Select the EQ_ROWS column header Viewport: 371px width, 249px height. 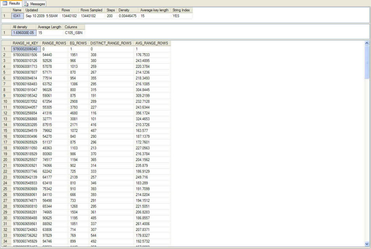point(78,43)
